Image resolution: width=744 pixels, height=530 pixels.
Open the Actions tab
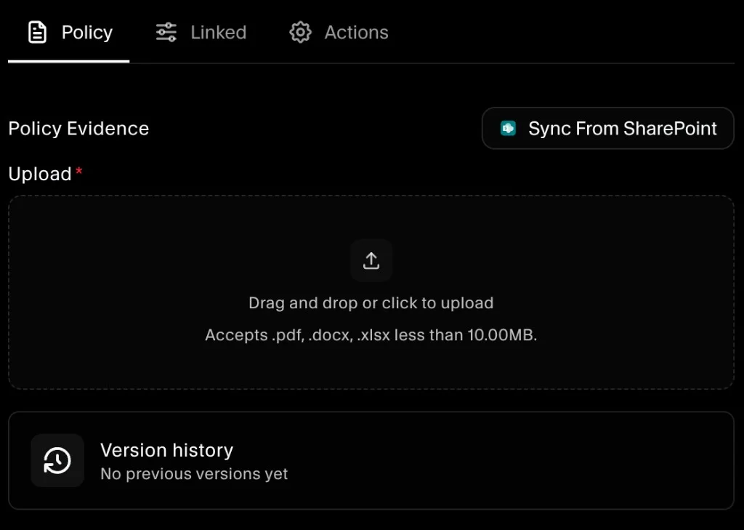(339, 32)
